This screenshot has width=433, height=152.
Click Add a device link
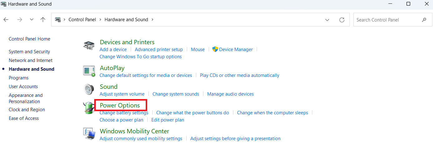[x=113, y=50]
